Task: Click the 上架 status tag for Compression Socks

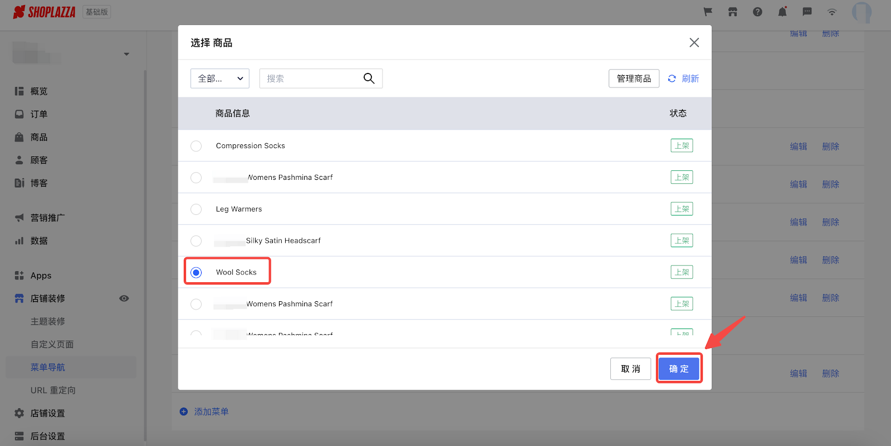Action: tap(682, 146)
